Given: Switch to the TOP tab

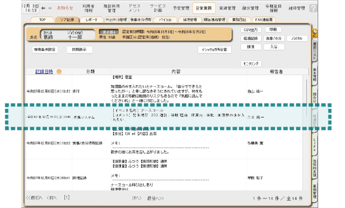Looking at the screenshot, I should [42, 20].
